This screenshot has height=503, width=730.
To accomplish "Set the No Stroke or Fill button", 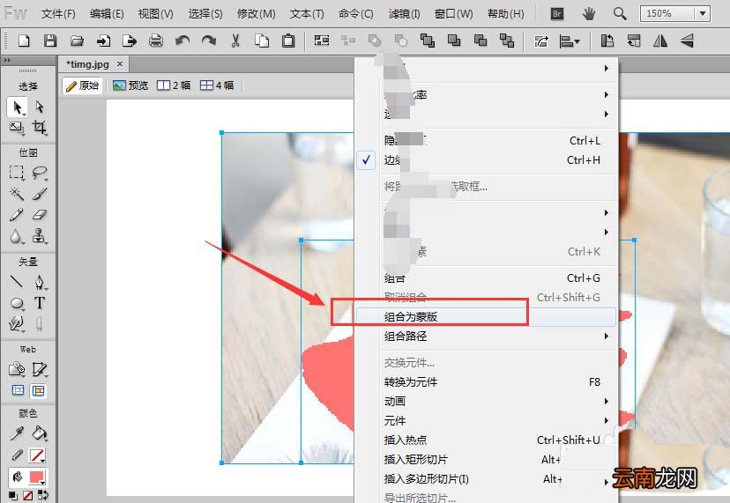I will tap(28, 496).
